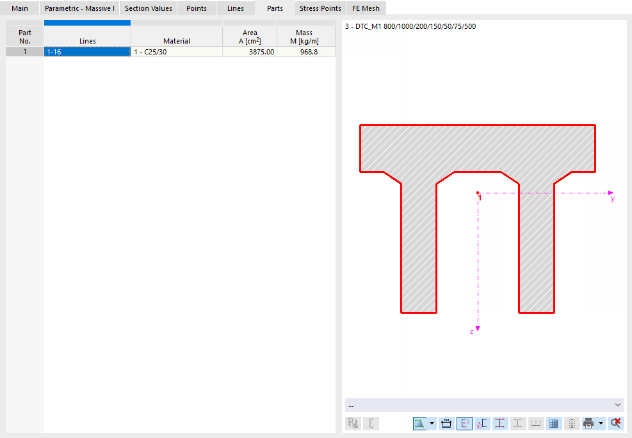
Task: Select the material cell '1 - C25/30'
Action: pyautogui.click(x=177, y=52)
